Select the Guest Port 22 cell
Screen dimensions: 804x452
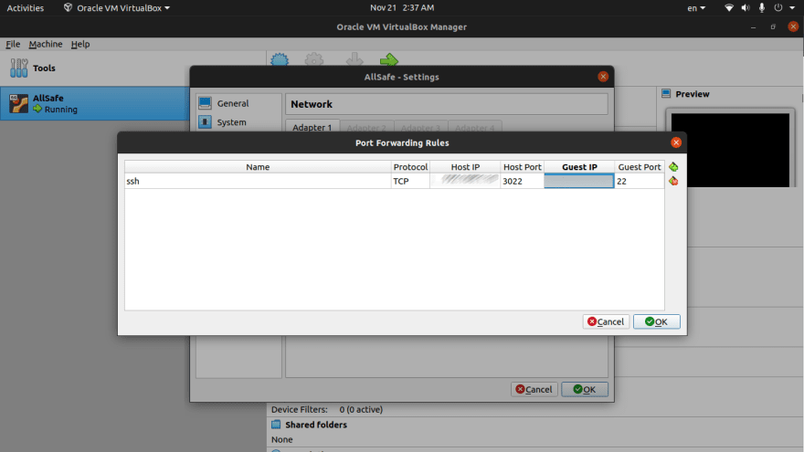(640, 181)
